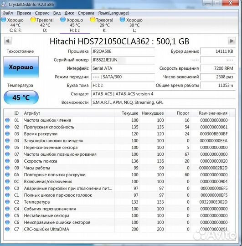Image resolution: width=242 pixels, height=246 pixels.
Task: Click the Прошивка field JP2OA50E
Action: tap(123, 51)
